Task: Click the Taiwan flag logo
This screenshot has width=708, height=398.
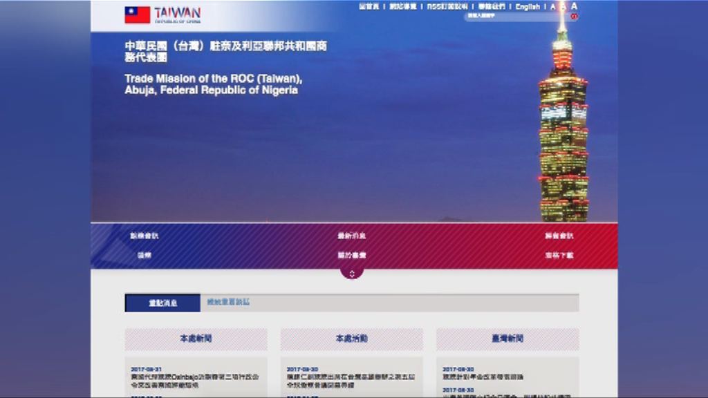Action: click(x=137, y=15)
